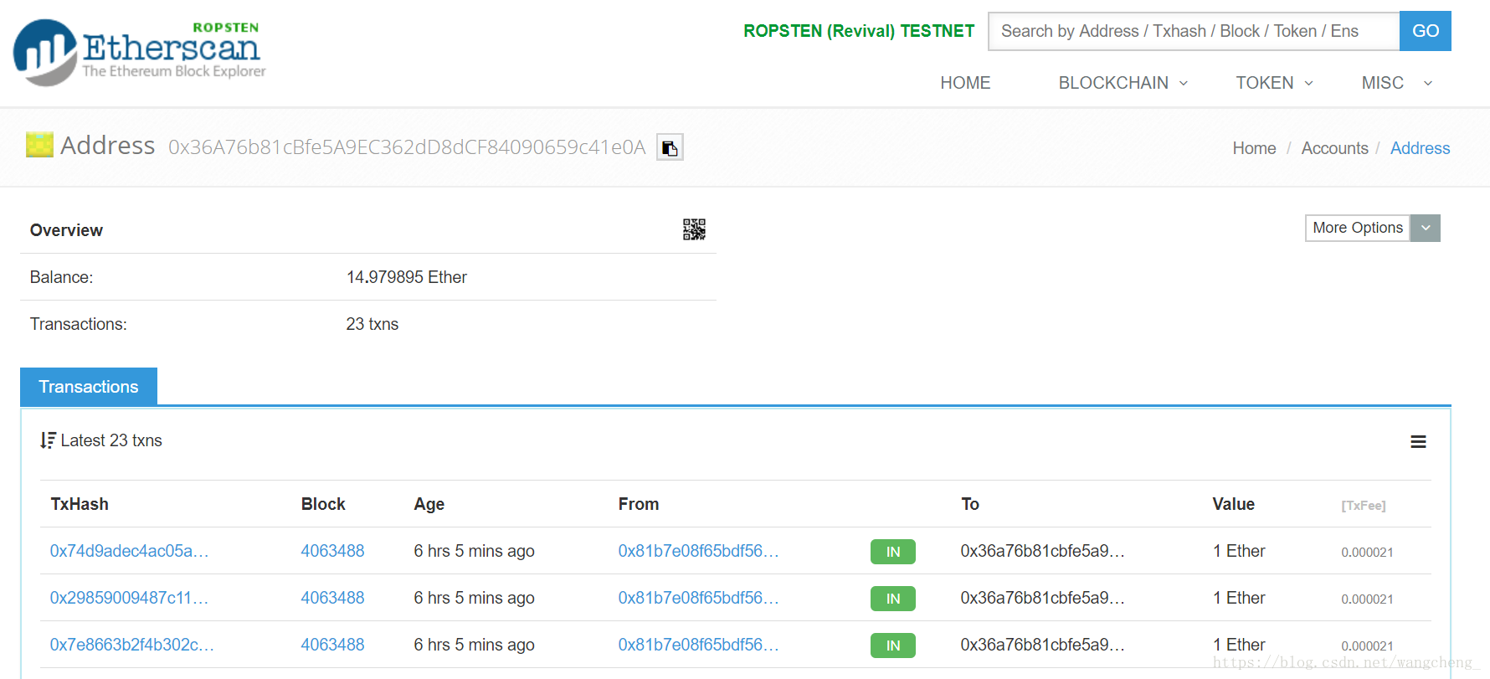Click the Block column header
The image size is (1490, 679).
tap(323, 504)
